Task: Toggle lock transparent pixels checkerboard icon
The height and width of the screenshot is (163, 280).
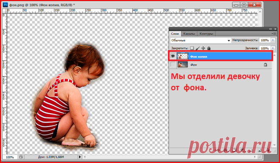Action: point(192,48)
